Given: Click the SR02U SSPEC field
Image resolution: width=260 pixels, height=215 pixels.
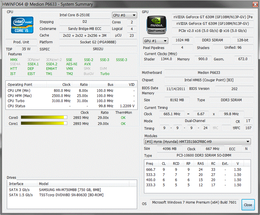Looking at the screenshot, I should [98, 49].
